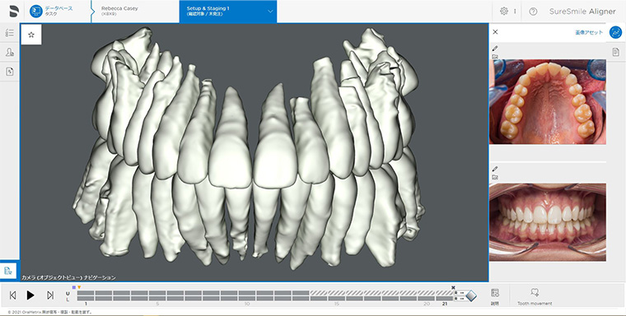Open the database tasks icon
The height and width of the screenshot is (316, 626).
(x=36, y=12)
